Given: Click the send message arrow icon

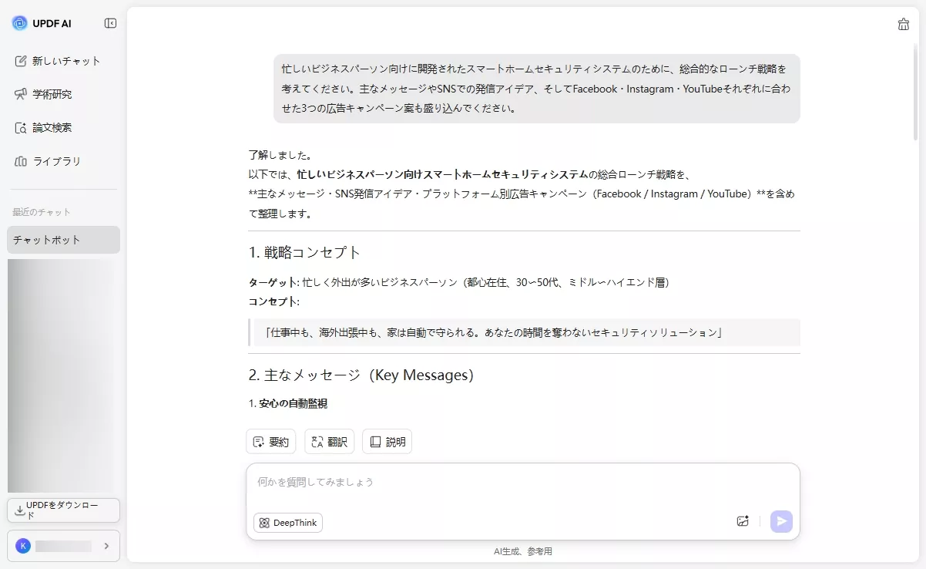Looking at the screenshot, I should tap(780, 521).
